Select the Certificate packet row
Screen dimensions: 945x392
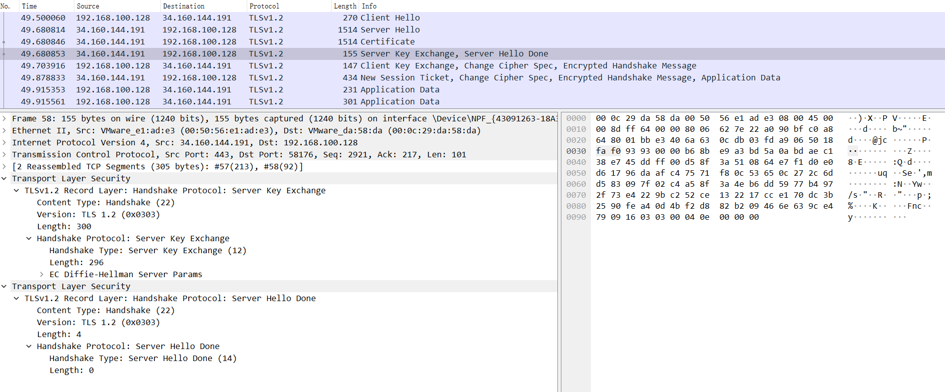pyautogui.click(x=472, y=42)
